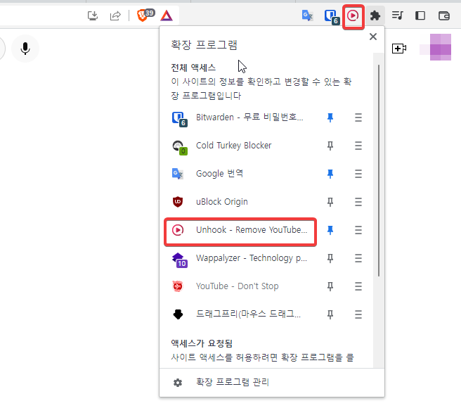Open more options for 드래그프리
Viewport: 461px width, 420px height.
coord(358,314)
